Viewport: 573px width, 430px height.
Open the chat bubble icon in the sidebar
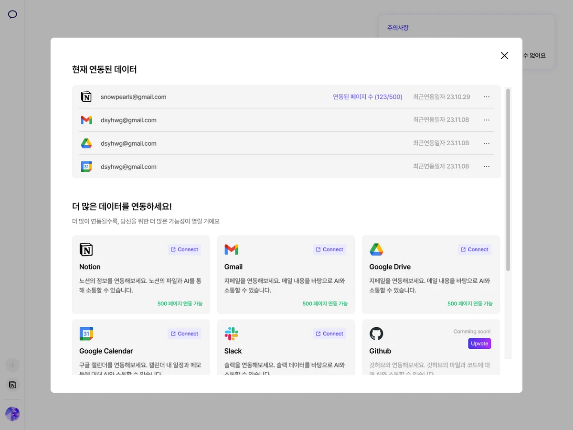[x=13, y=14]
